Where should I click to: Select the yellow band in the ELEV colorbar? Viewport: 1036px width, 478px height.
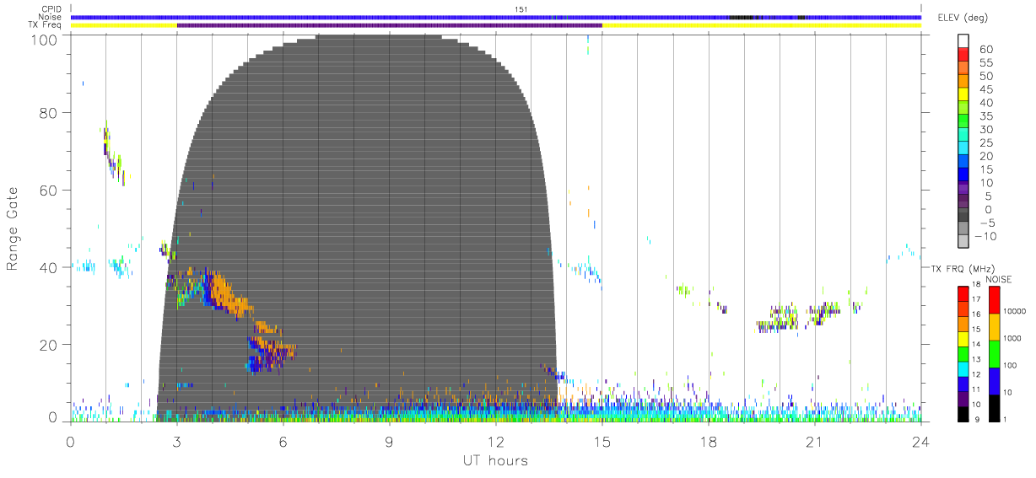964,95
